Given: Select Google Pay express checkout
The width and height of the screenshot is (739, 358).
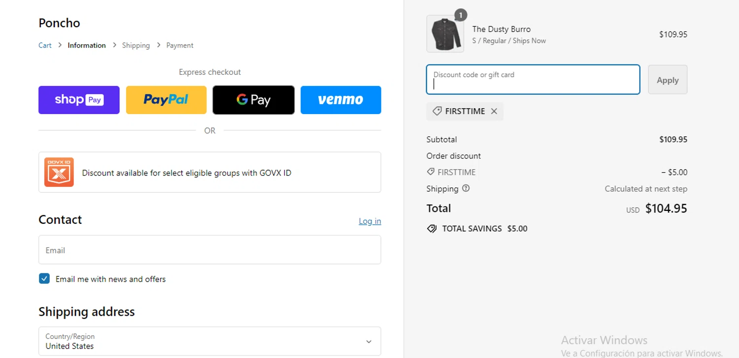Looking at the screenshot, I should [253, 100].
